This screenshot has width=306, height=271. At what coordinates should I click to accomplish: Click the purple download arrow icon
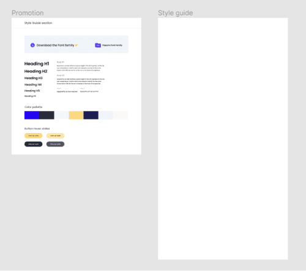point(32,45)
